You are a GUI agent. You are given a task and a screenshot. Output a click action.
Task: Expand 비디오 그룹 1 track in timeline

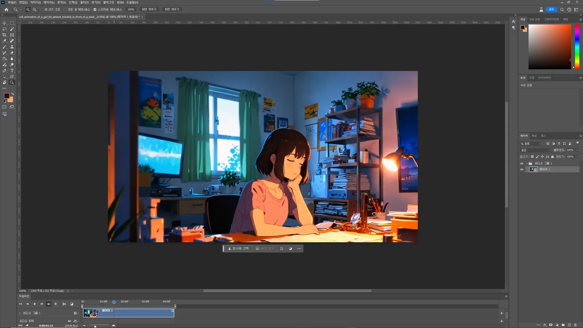(20, 313)
